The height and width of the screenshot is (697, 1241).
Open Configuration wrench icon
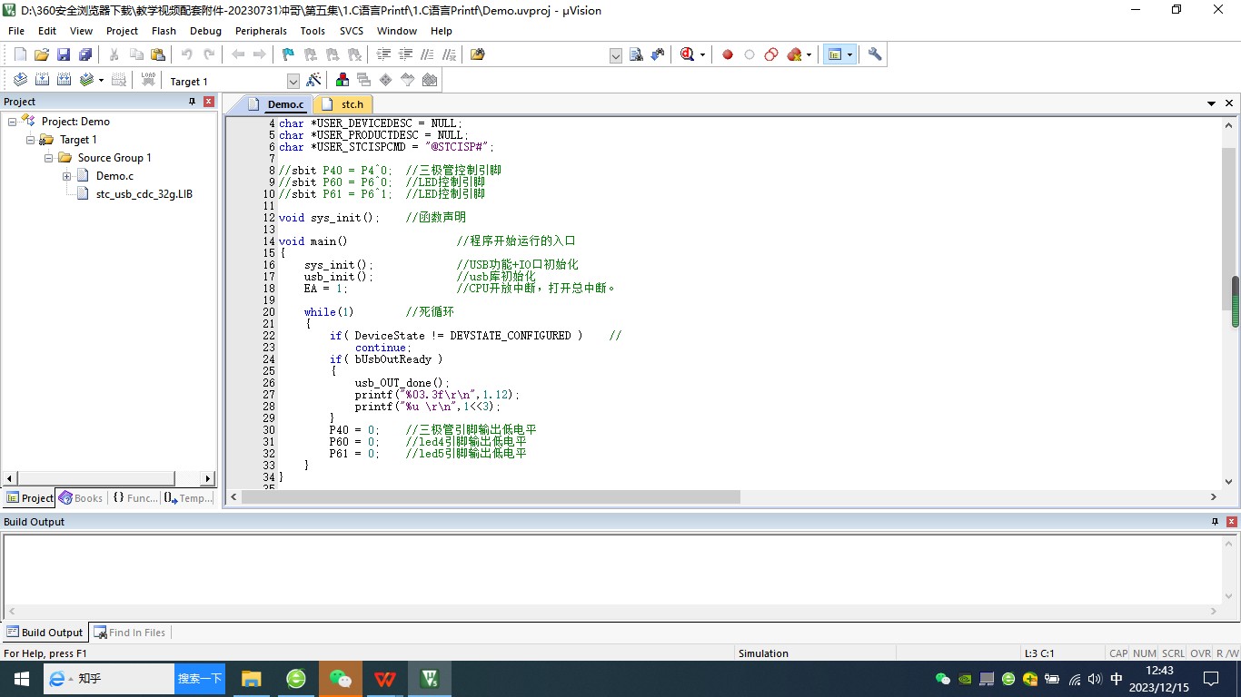[x=875, y=54]
